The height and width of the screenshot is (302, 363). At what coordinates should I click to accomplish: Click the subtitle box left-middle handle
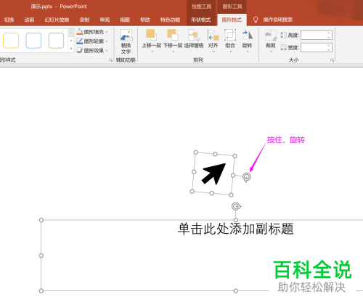pyautogui.click(x=41, y=256)
